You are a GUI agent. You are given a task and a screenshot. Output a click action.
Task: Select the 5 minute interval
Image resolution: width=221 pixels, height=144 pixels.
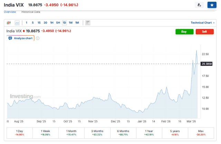point(33,23)
